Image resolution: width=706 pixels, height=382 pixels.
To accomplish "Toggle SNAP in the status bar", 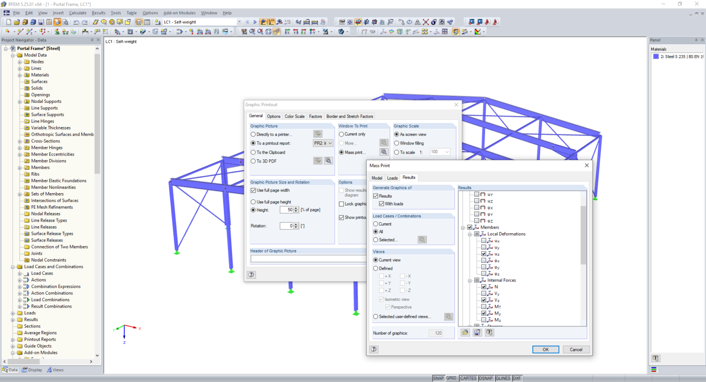I will tap(438, 378).
